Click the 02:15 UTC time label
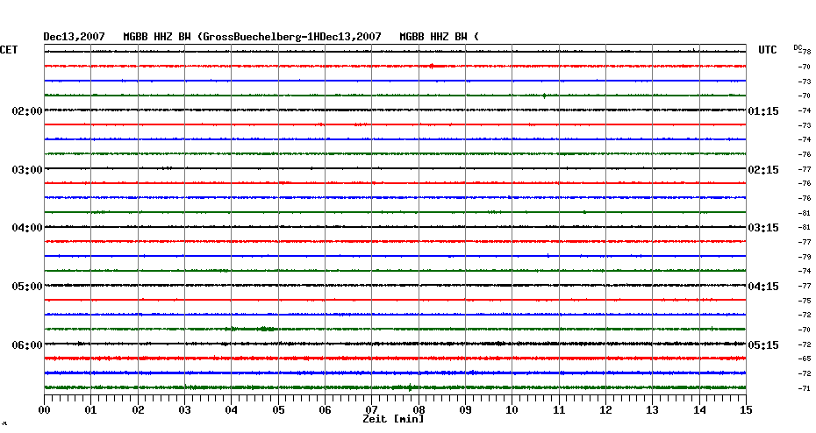 pyautogui.click(x=763, y=170)
